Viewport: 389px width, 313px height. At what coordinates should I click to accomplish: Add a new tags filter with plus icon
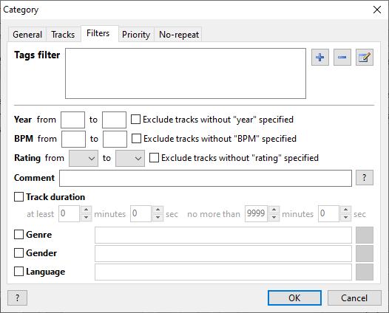point(320,57)
